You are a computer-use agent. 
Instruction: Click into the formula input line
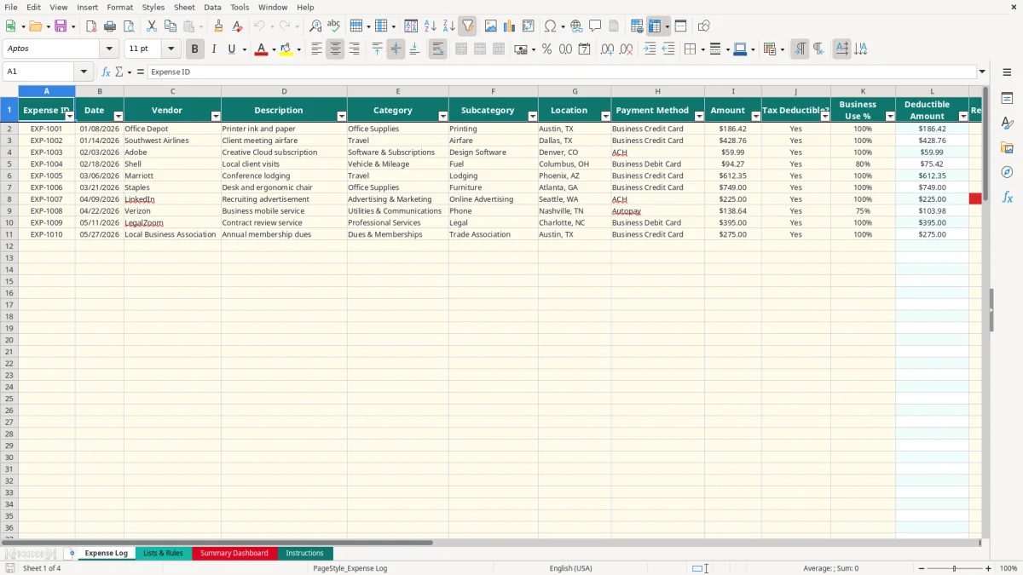tap(562, 72)
